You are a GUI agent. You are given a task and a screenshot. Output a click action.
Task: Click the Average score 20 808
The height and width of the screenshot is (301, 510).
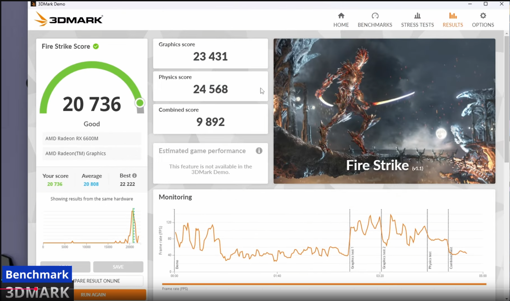91,184
